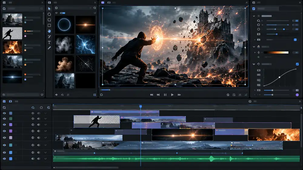Screen dimensions: 303x170
Task: Click the white midpoint on the curve graph
Action: pos(279,77)
